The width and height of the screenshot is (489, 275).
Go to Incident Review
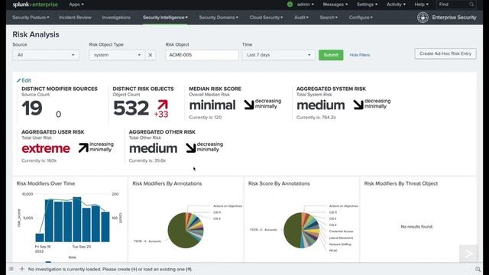(x=75, y=18)
